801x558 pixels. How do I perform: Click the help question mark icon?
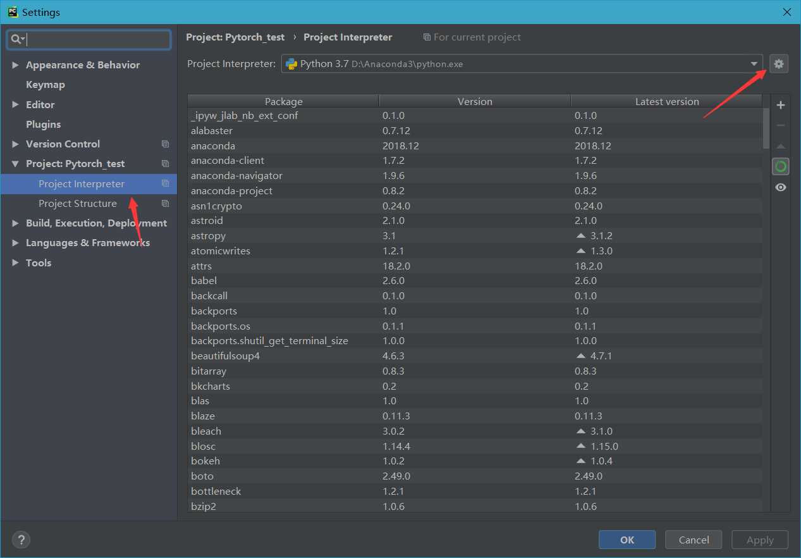pyautogui.click(x=21, y=540)
